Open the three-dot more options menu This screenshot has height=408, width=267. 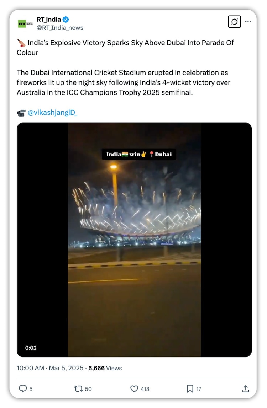click(248, 22)
